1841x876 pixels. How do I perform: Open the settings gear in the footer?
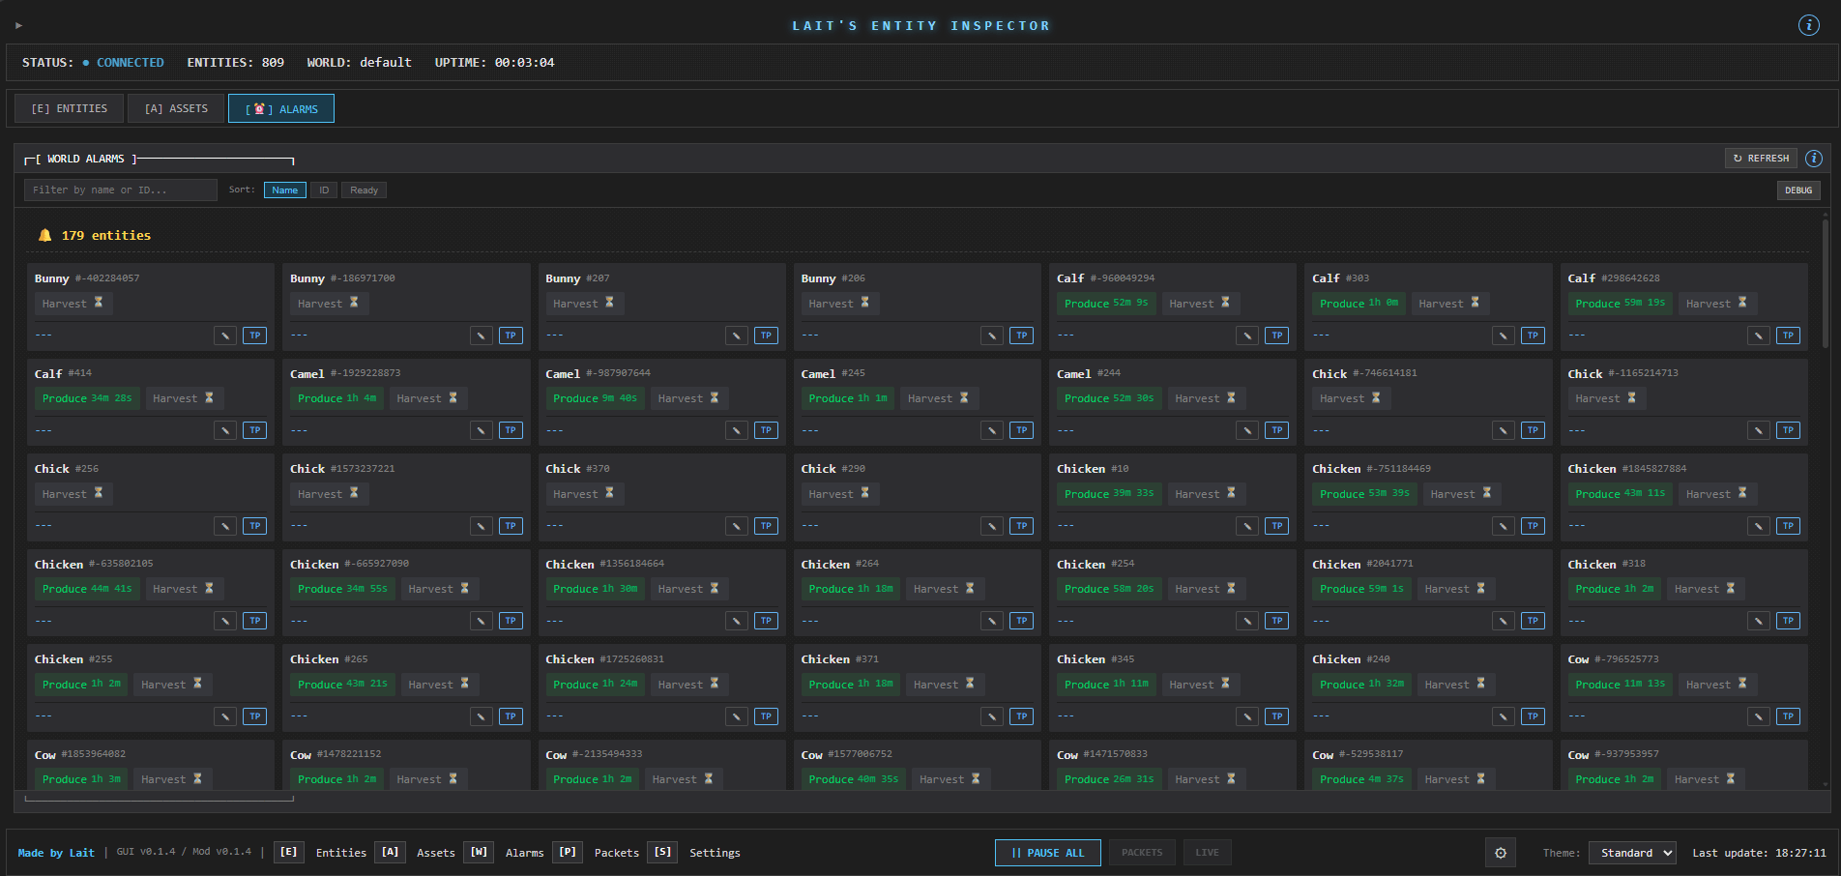coord(1500,853)
